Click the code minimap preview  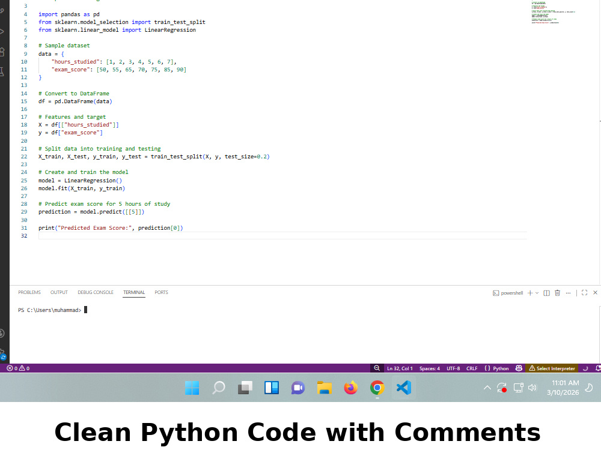tap(552, 13)
